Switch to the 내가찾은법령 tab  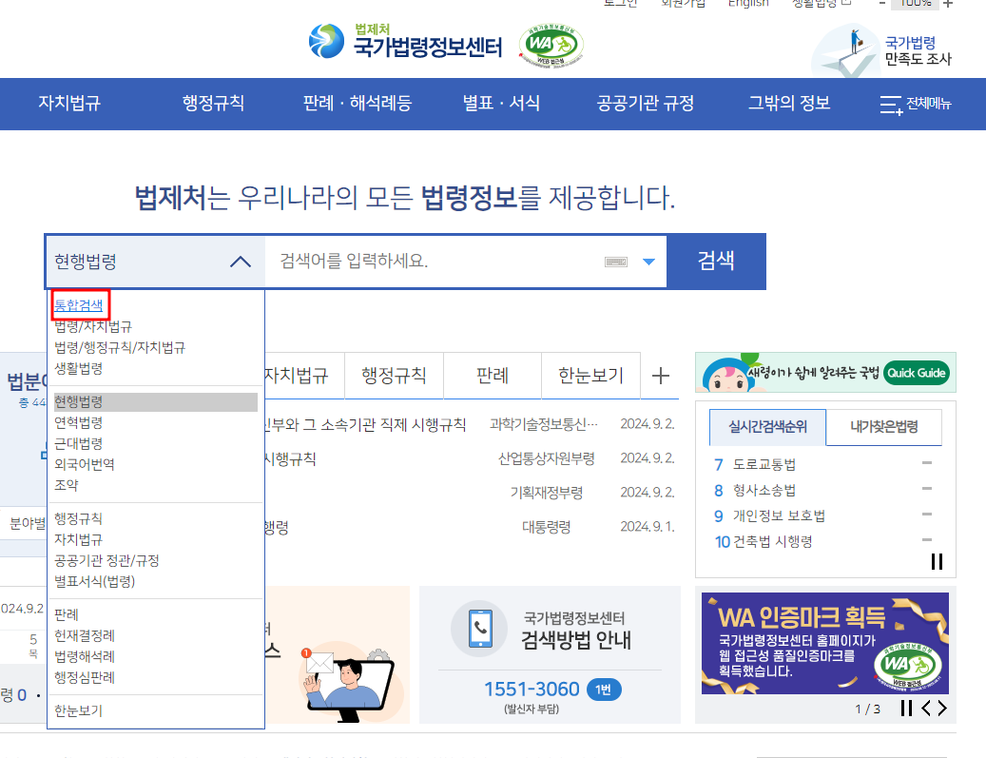[883, 427]
